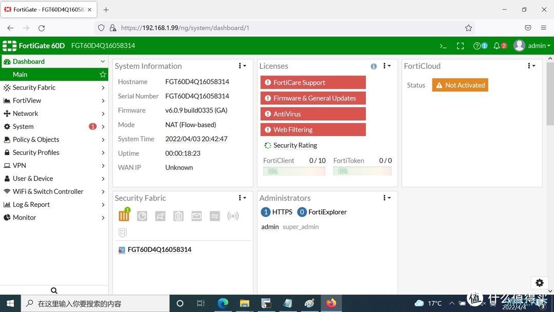Screen dimensions: 554x312
Task: Click the FortiGate device icon in Security Fabric
Action: pyautogui.click(x=124, y=215)
